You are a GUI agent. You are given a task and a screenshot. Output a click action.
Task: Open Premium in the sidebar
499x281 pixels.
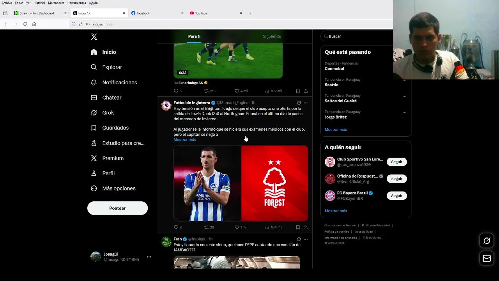[x=107, y=158]
